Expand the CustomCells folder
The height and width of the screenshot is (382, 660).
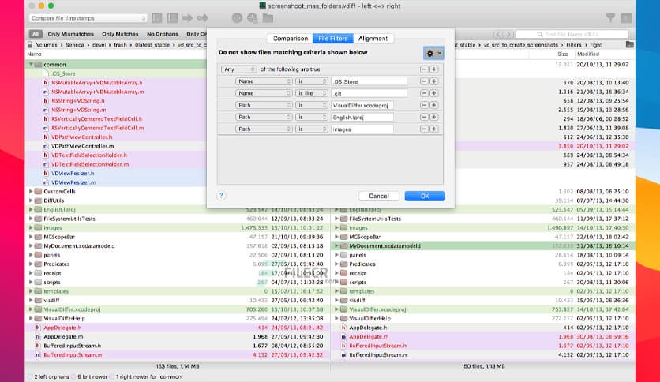tap(31, 192)
